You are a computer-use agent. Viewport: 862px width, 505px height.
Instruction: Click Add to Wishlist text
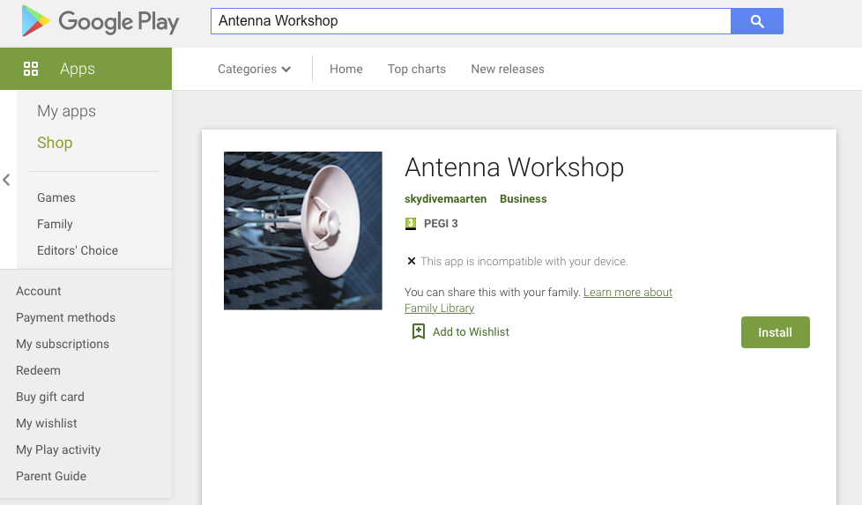coord(472,332)
